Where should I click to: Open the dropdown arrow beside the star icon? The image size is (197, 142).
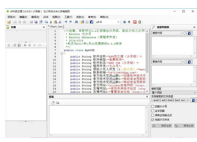click(43, 45)
